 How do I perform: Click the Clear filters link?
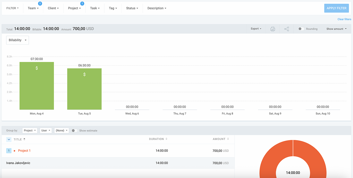pos(344,19)
